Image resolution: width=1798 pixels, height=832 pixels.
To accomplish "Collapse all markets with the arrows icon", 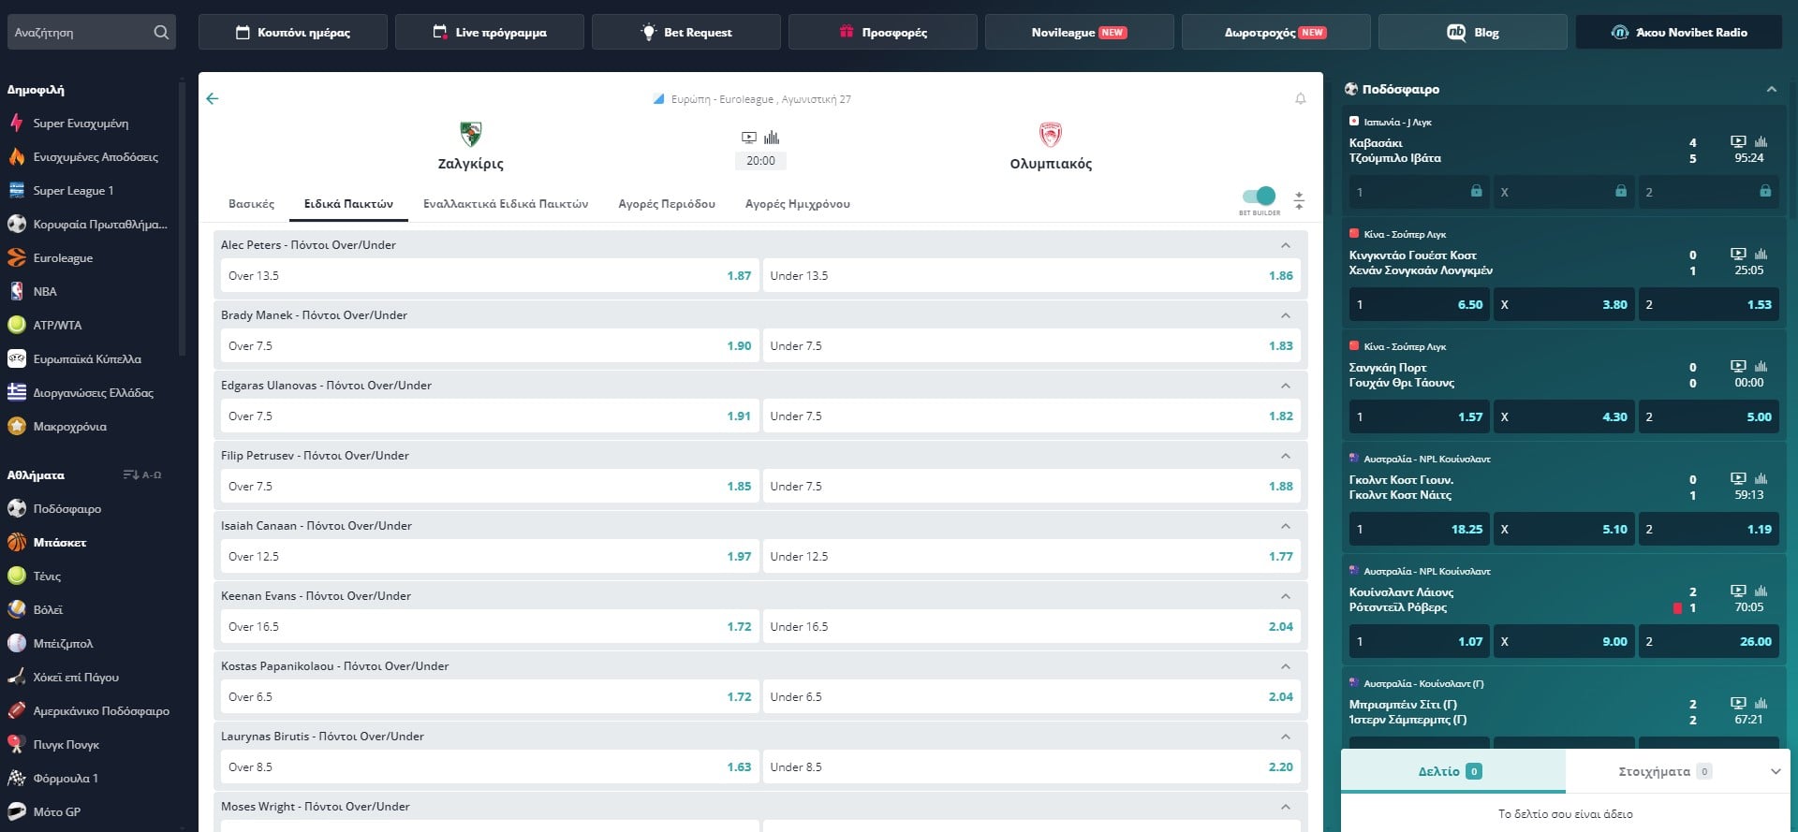I will pyautogui.click(x=1299, y=200).
